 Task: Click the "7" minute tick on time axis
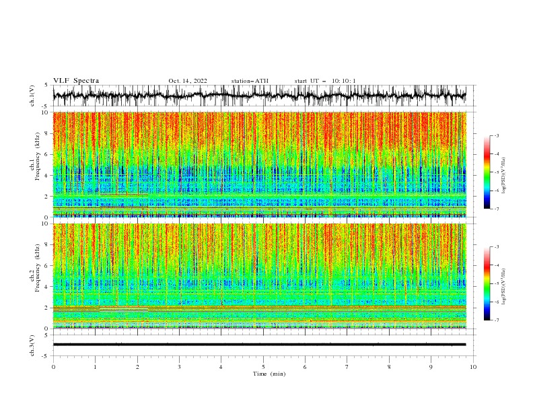coord(347,367)
